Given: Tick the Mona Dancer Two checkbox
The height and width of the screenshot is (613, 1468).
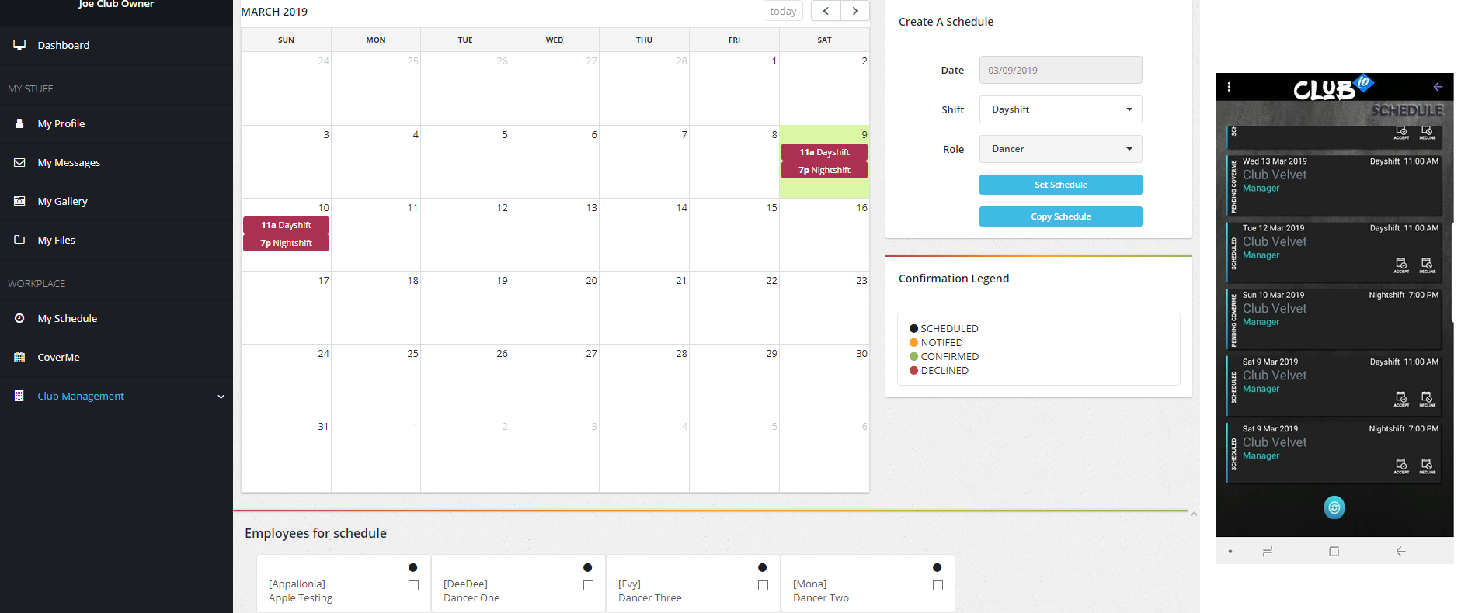Looking at the screenshot, I should click(x=938, y=586).
